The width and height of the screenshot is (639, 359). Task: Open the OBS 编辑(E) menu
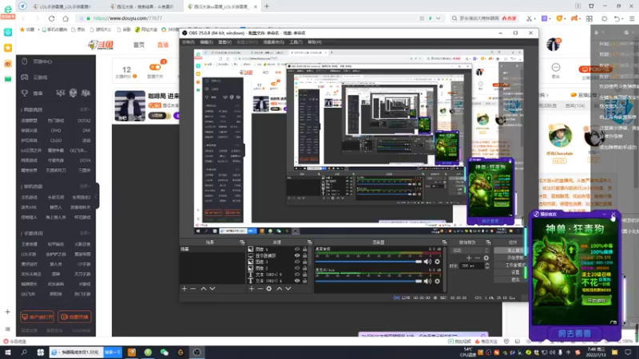click(x=206, y=42)
